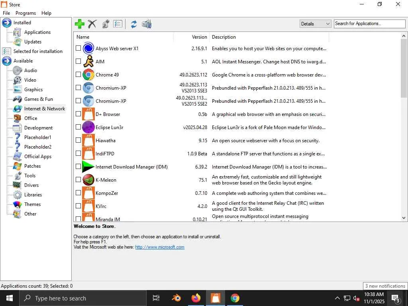
Task: Open Firefox from the taskbar
Action: pos(196,298)
